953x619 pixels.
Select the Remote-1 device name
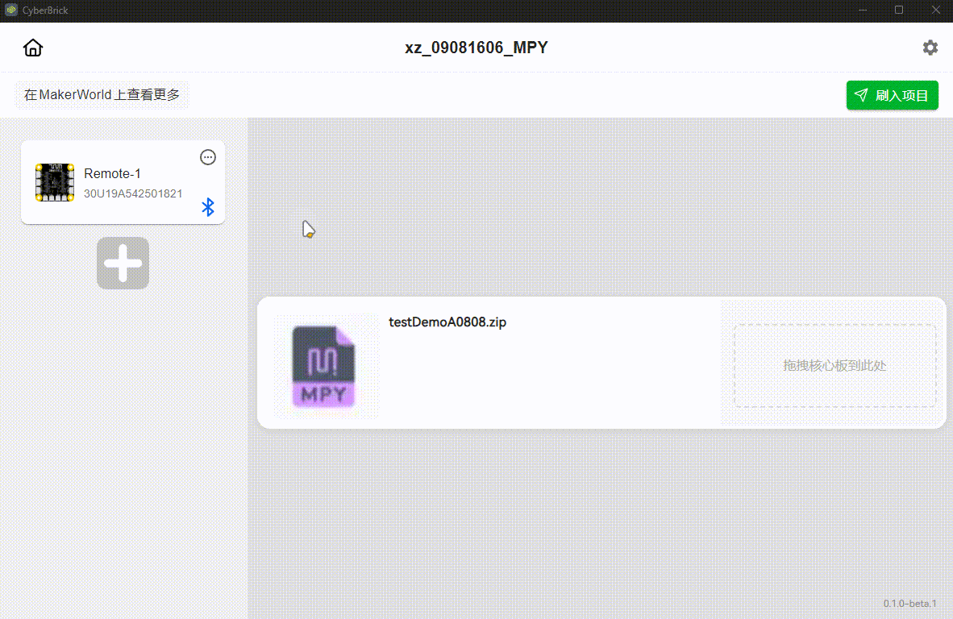112,173
